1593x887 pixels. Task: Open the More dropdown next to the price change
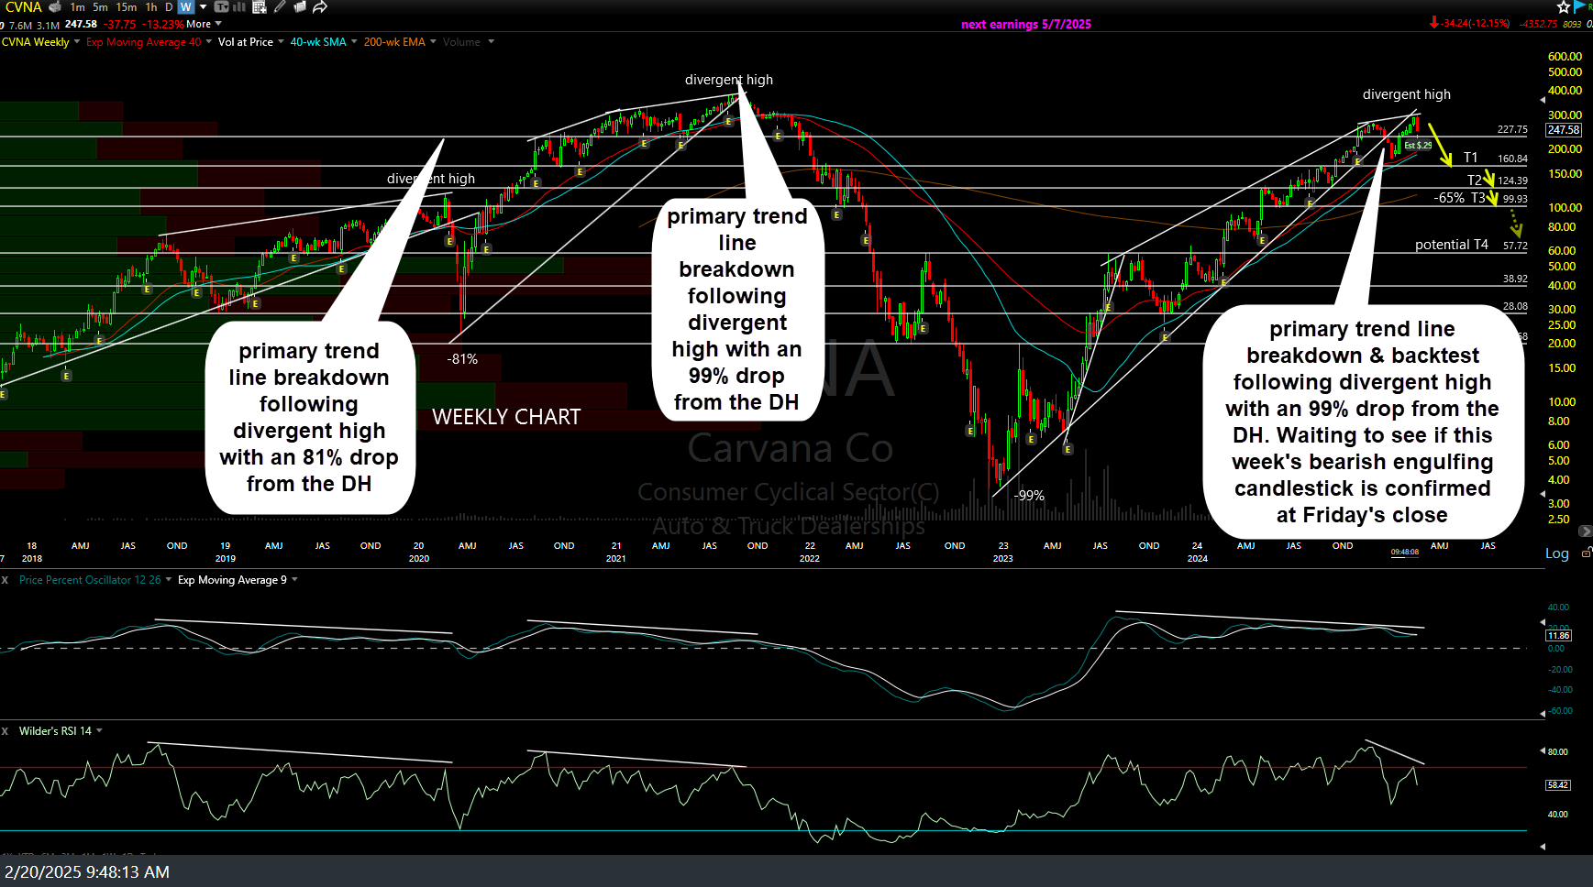(x=199, y=24)
